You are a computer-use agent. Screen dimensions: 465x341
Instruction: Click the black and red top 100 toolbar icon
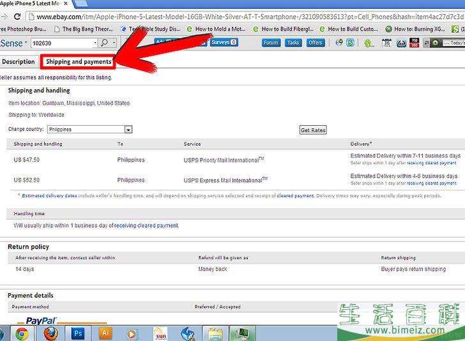point(415,42)
